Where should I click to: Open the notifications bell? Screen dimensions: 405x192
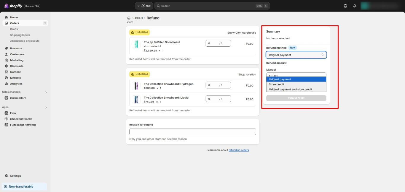pos(355,6)
